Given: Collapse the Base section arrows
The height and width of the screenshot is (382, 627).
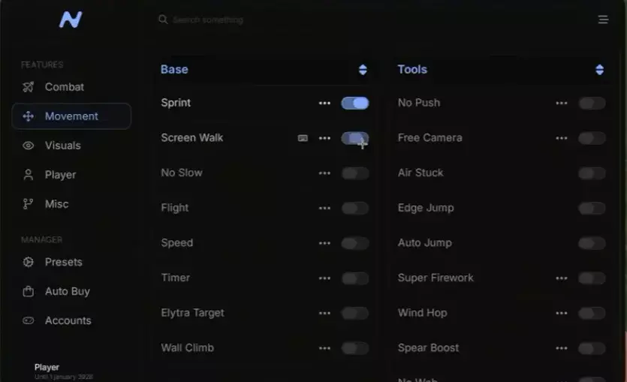Looking at the screenshot, I should (x=363, y=70).
